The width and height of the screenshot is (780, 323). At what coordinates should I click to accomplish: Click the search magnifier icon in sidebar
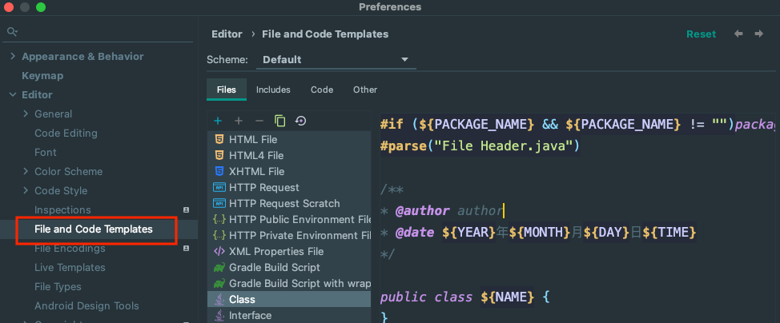(11, 32)
